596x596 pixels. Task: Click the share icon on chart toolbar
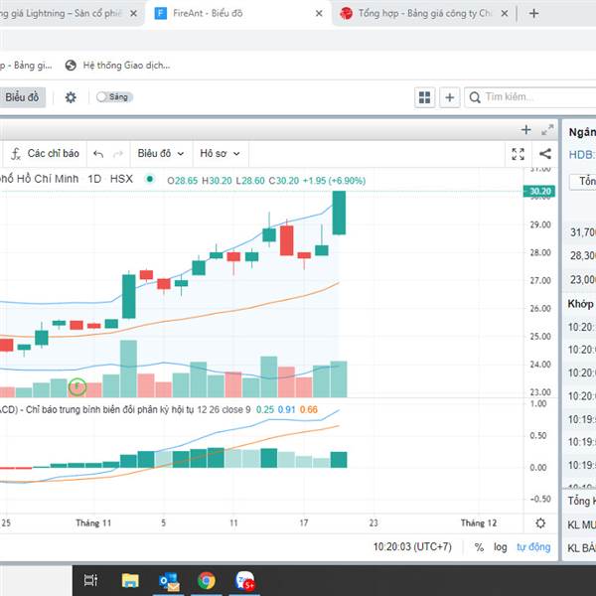coord(545,154)
